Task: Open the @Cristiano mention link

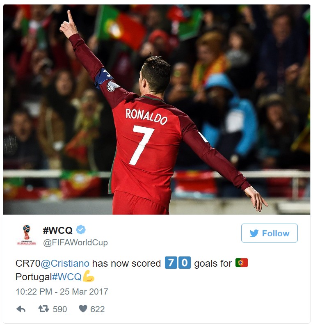Action: click(x=65, y=263)
